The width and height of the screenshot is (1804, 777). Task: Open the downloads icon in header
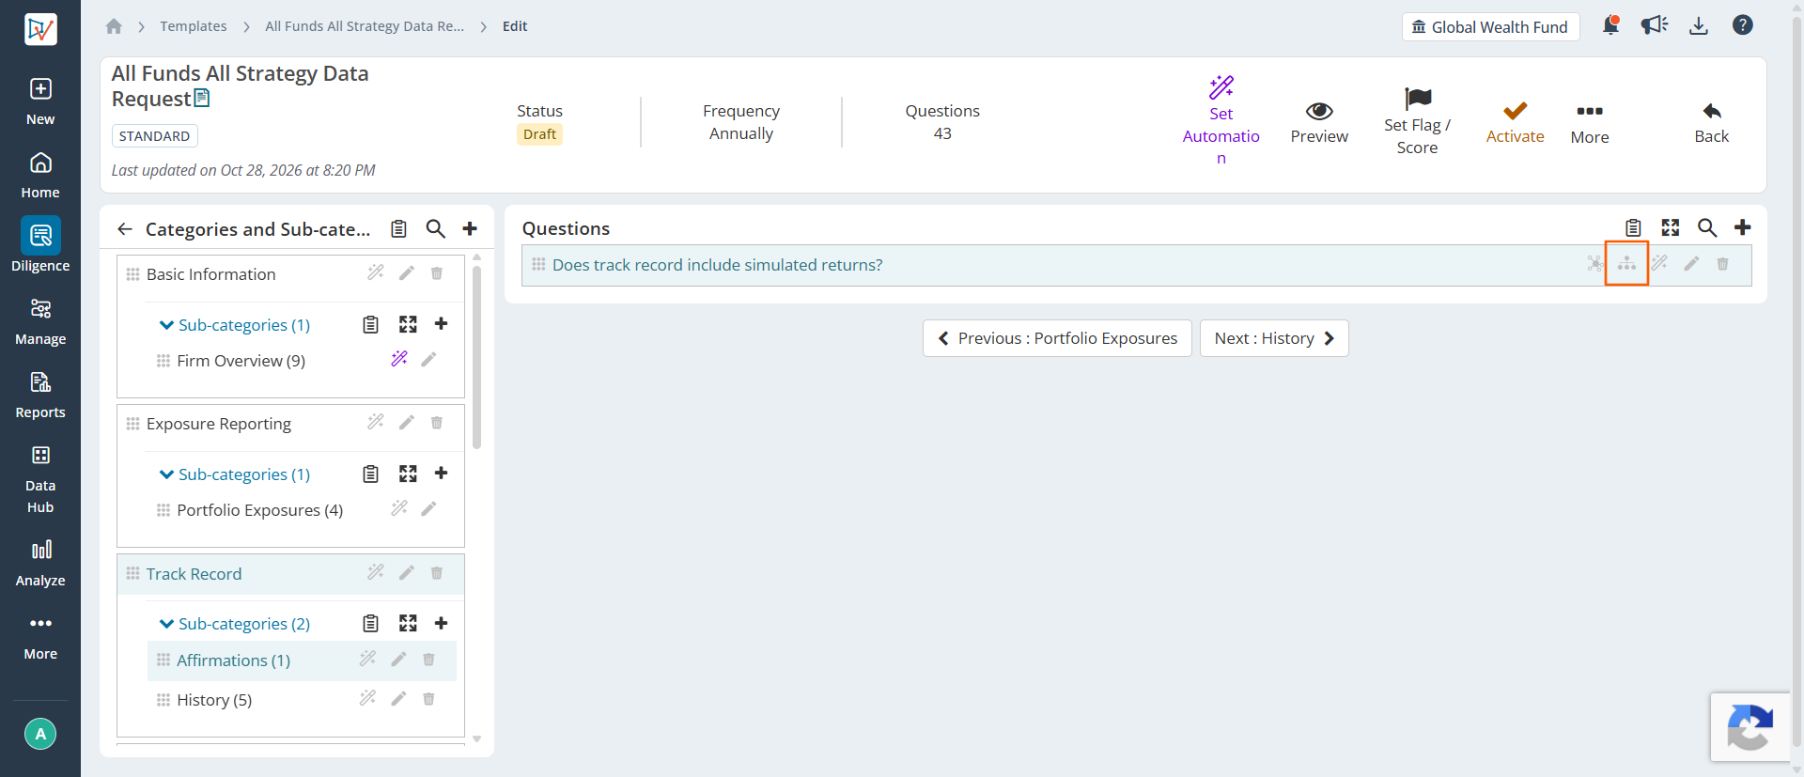click(1698, 25)
